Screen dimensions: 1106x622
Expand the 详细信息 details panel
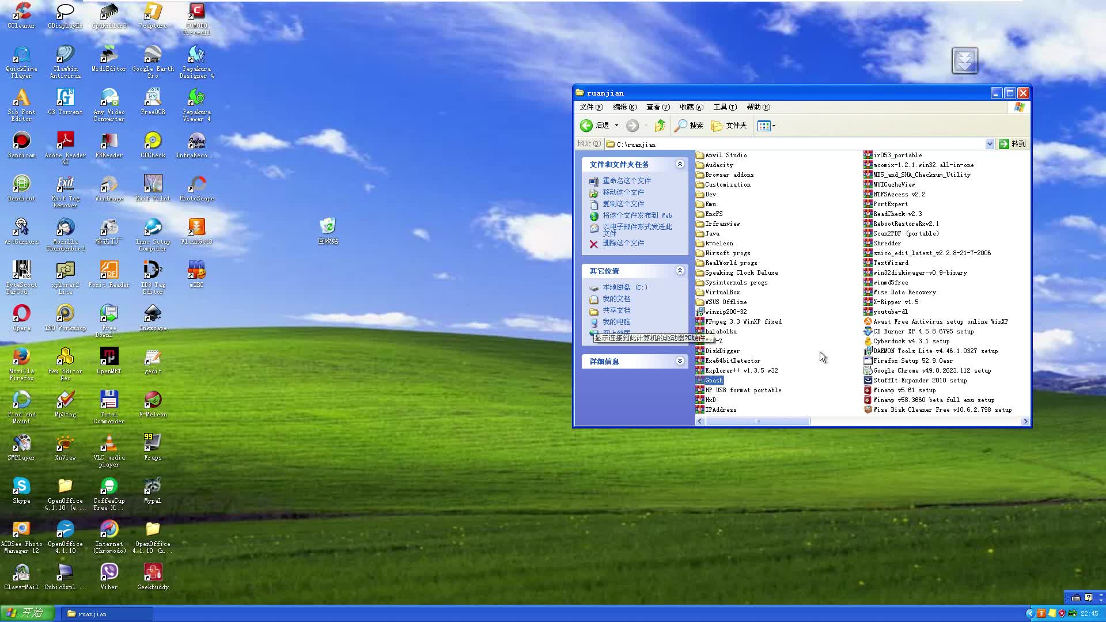(680, 361)
